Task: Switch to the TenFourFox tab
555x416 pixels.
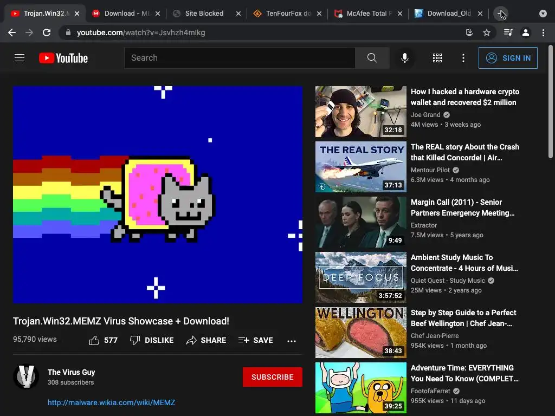Action: tap(288, 14)
